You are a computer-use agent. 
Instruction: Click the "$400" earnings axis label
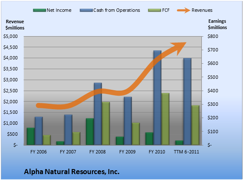click(213, 91)
